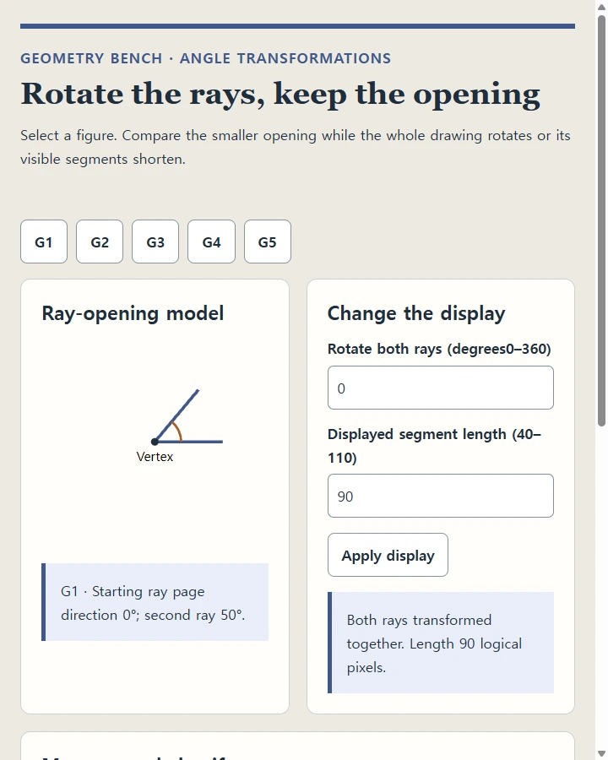This screenshot has width=608, height=760.
Task: Click the page scrollbar thumb
Action: tap(602, 220)
